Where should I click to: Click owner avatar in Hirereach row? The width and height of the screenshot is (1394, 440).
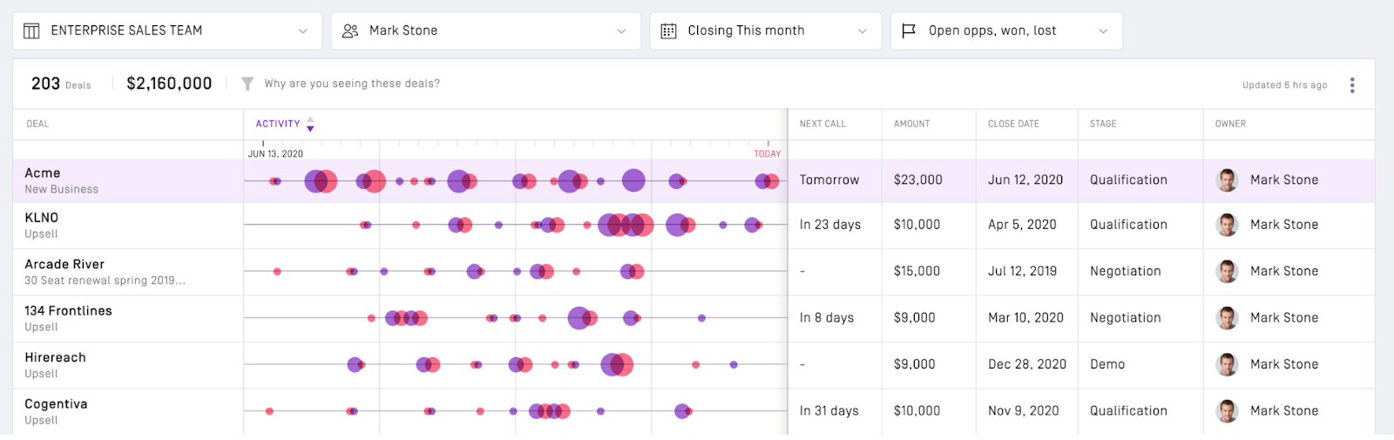(1228, 364)
